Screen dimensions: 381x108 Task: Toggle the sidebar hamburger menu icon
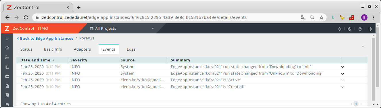[7, 39]
